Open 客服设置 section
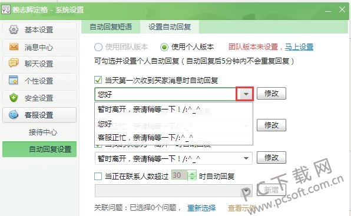Image resolution: width=351 pixels, height=216 pixels. point(39,115)
